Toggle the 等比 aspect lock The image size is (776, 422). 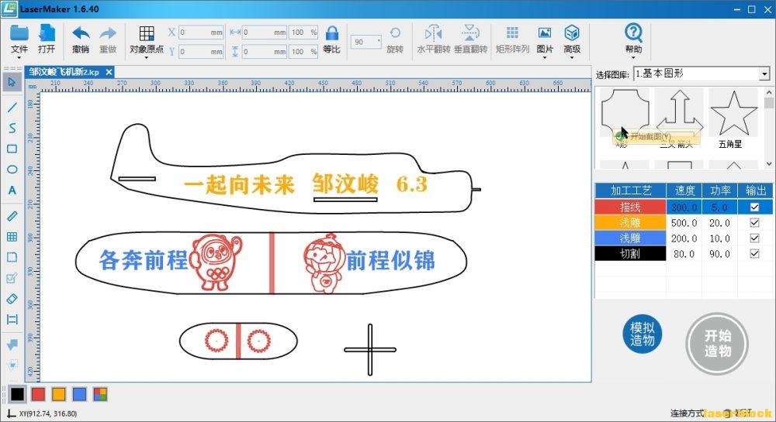[331, 39]
